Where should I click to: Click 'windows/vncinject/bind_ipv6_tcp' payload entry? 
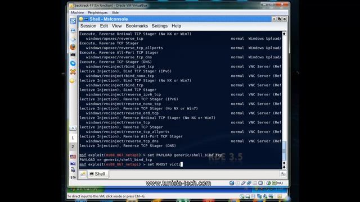click(120, 66)
